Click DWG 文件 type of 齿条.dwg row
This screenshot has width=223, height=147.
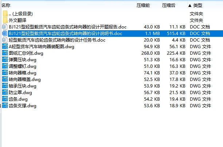[200, 99]
